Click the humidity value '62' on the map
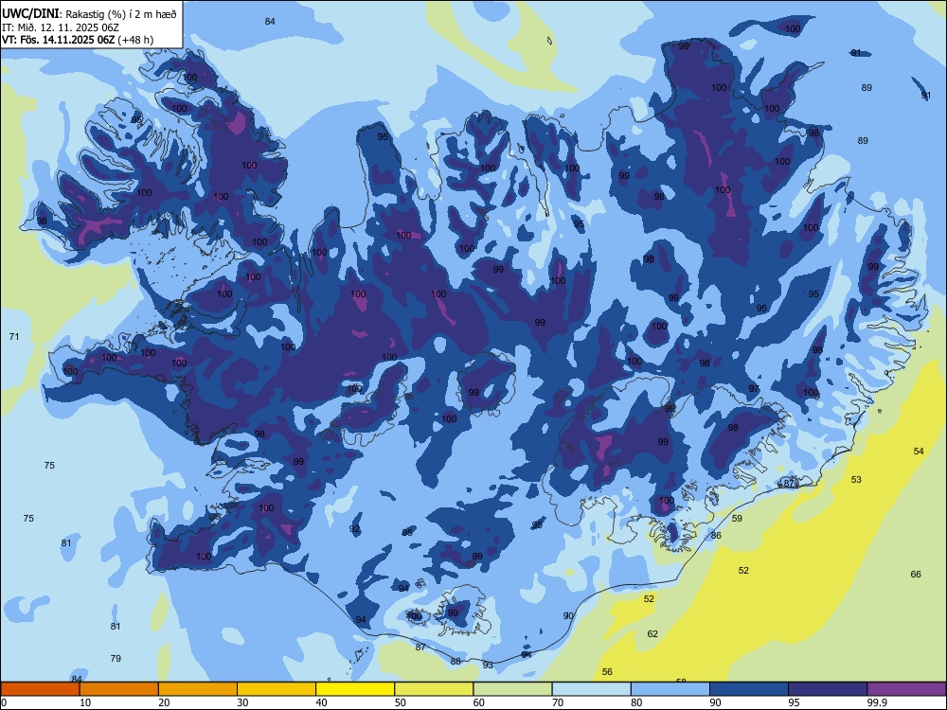 652,634
